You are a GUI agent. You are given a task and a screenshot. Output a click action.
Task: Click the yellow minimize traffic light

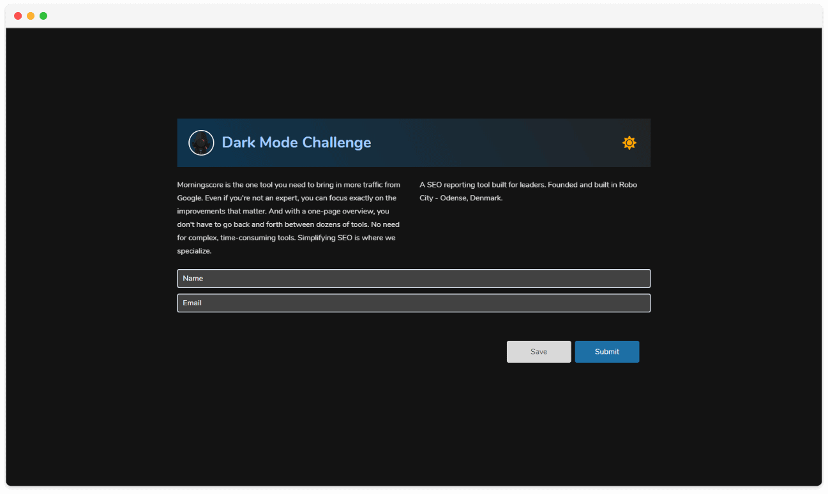[x=30, y=15]
